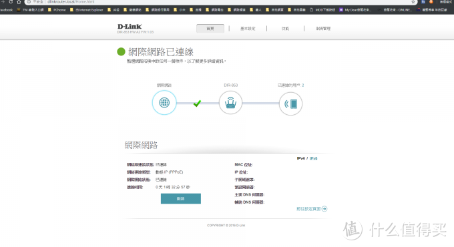This screenshot has height=247, width=454.
Task: Click the green check connection status mark
Action: click(197, 103)
